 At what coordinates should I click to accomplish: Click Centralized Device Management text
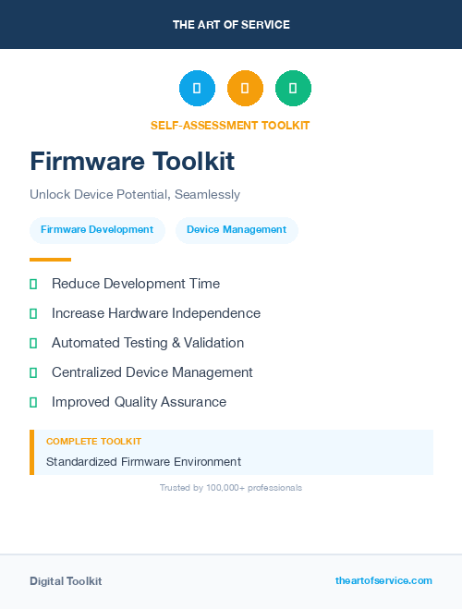(x=152, y=372)
